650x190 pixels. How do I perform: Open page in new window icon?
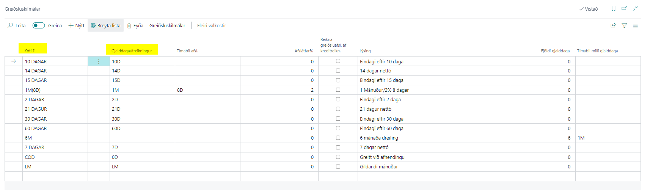(x=624, y=8)
